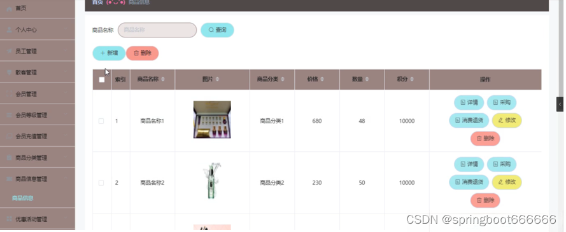Image resolution: width=566 pixels, height=232 pixels.
Task: Click the user icon beside 个人中心
Action: (9, 30)
